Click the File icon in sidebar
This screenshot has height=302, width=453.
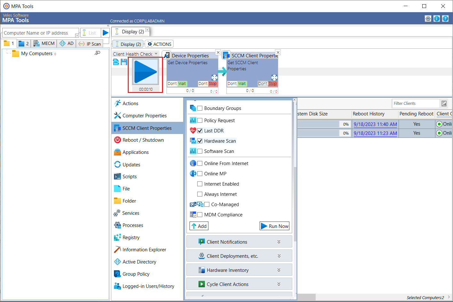pyautogui.click(x=117, y=189)
